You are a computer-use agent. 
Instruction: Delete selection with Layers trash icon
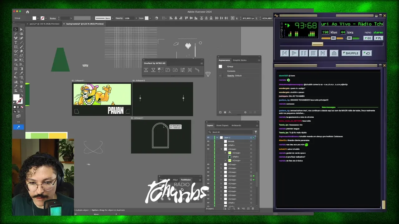tap(253, 208)
